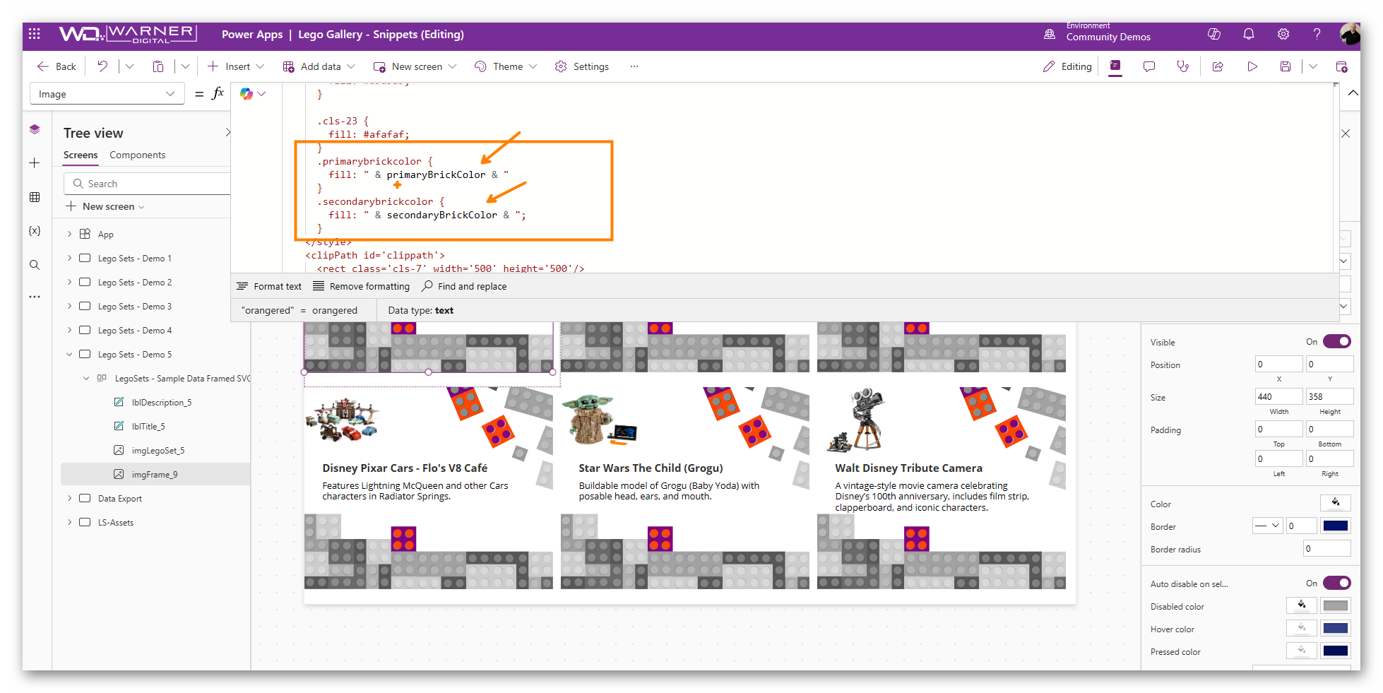The width and height of the screenshot is (1383, 693).
Task: Close the right properties panel
Action: click(x=1346, y=134)
